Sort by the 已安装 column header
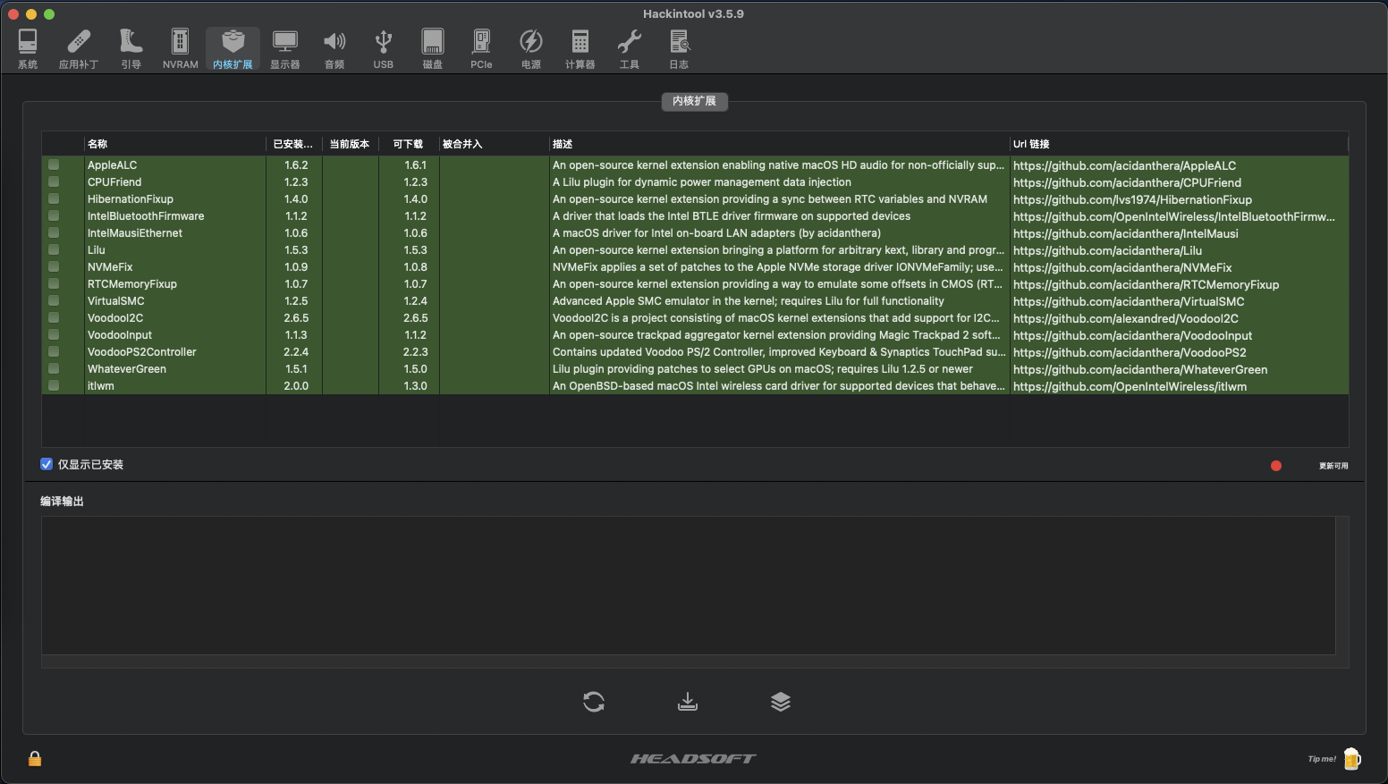This screenshot has height=784, width=1388. coord(293,144)
